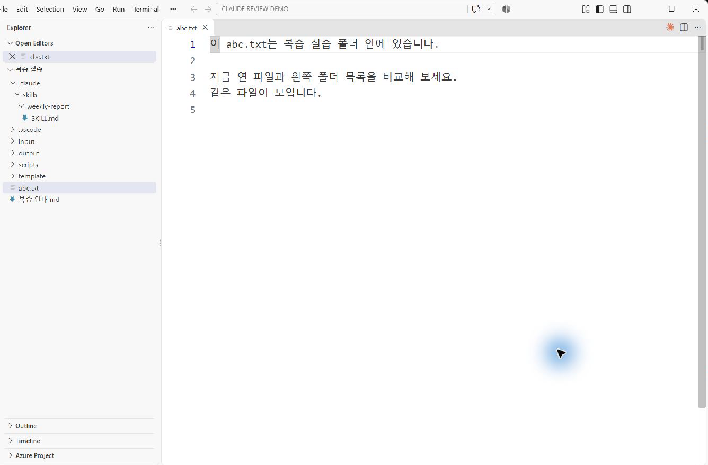Screen dimensions: 708x465
Task: Expand the Outline section
Action: [10, 426]
